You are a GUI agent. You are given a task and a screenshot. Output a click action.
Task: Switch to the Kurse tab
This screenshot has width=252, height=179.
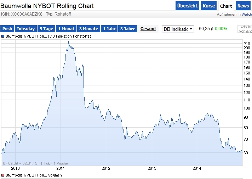click(209, 6)
